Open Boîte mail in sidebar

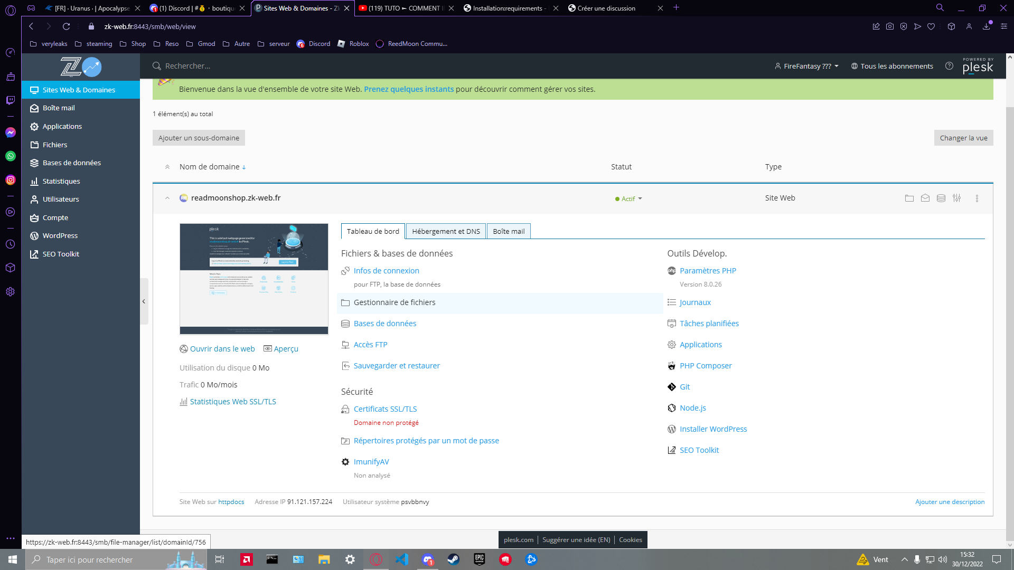(x=80, y=108)
